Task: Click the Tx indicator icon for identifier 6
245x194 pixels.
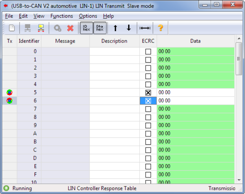Action: coord(9,100)
